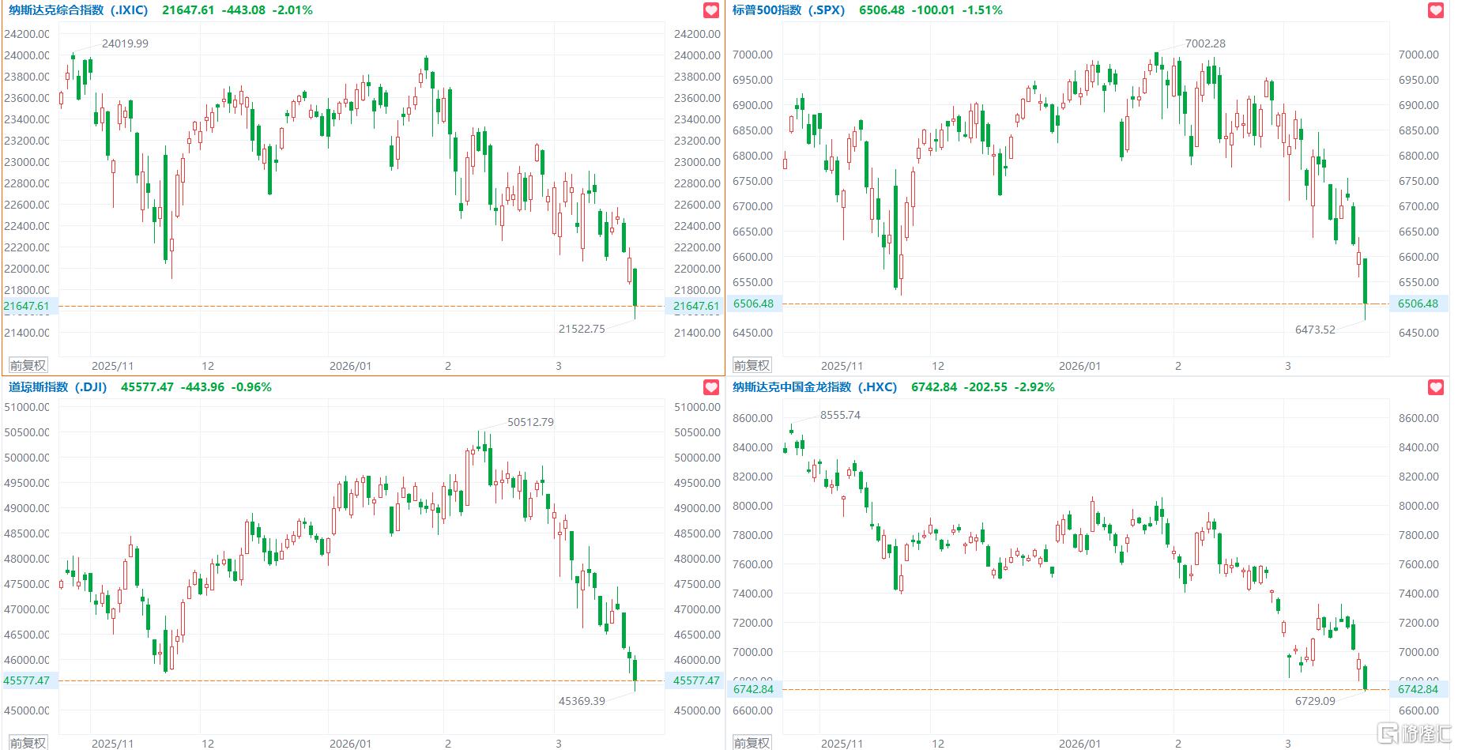Click 前复权 on the China Golden Dragon chart
The height and width of the screenshot is (750, 1458).
point(752,743)
